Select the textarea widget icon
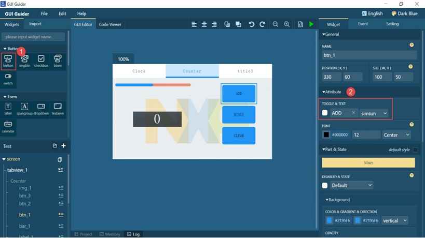The height and width of the screenshot is (238, 425). coord(58,109)
